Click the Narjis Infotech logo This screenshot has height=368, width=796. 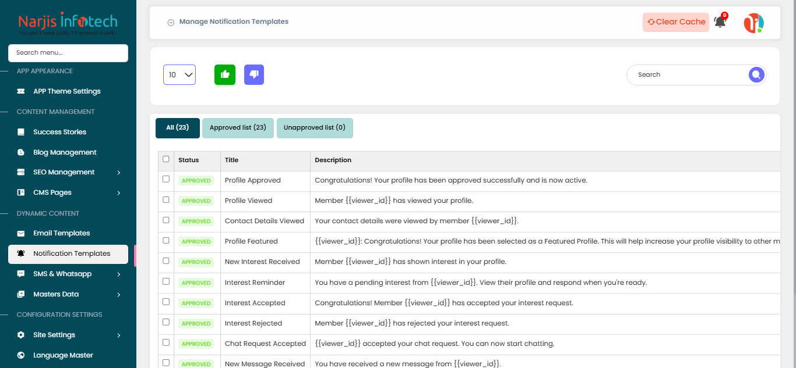click(68, 24)
